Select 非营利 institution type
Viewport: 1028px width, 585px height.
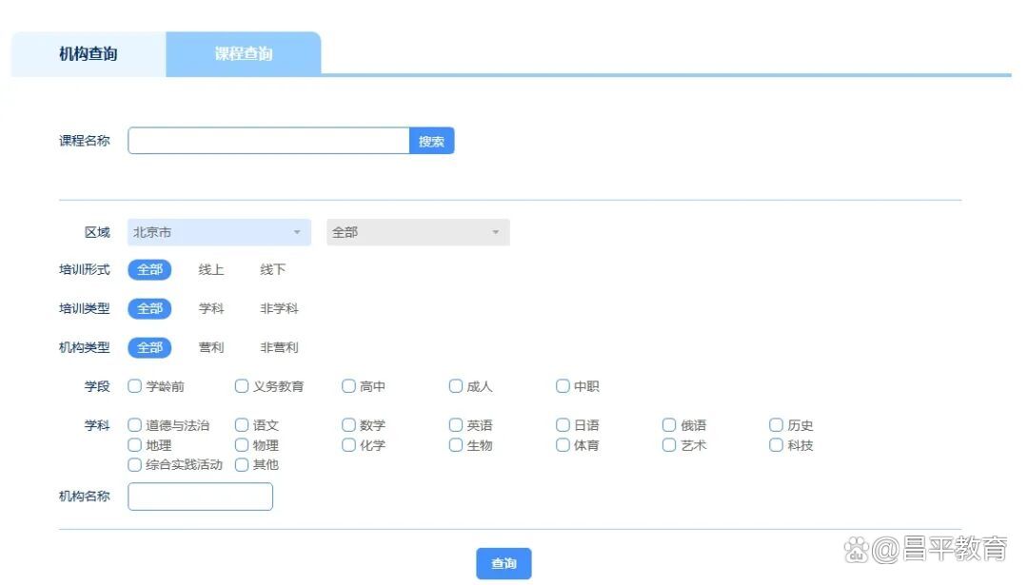279,348
